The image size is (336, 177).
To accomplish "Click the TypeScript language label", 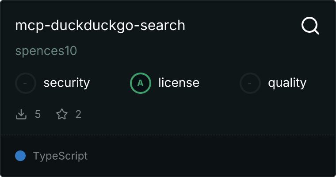I will click(60, 156).
